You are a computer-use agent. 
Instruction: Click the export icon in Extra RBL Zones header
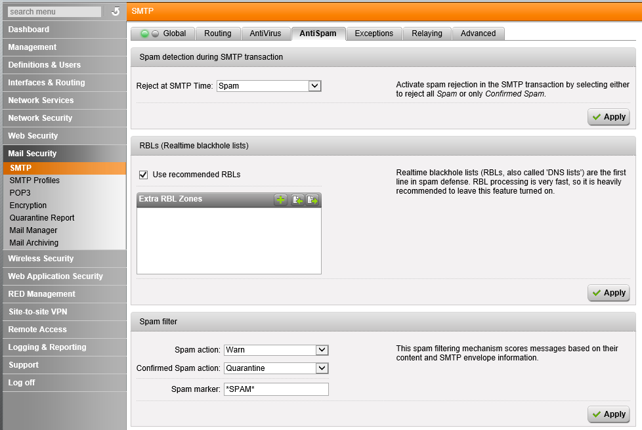coord(312,200)
